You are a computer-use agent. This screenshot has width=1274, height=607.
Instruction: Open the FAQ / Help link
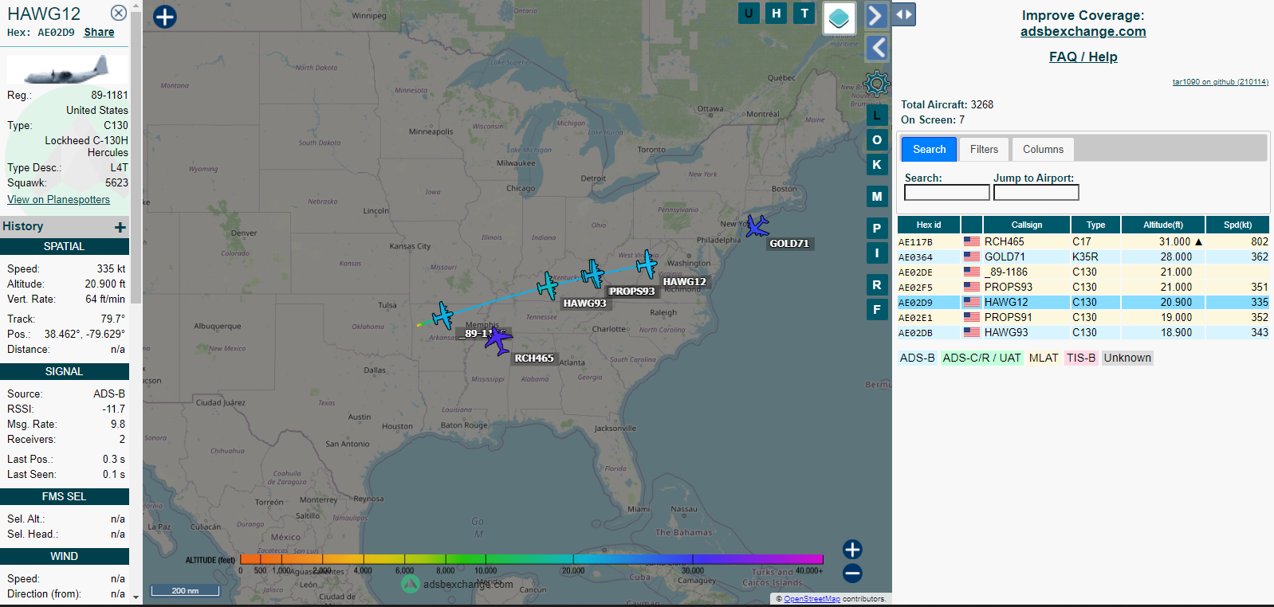[x=1083, y=57]
